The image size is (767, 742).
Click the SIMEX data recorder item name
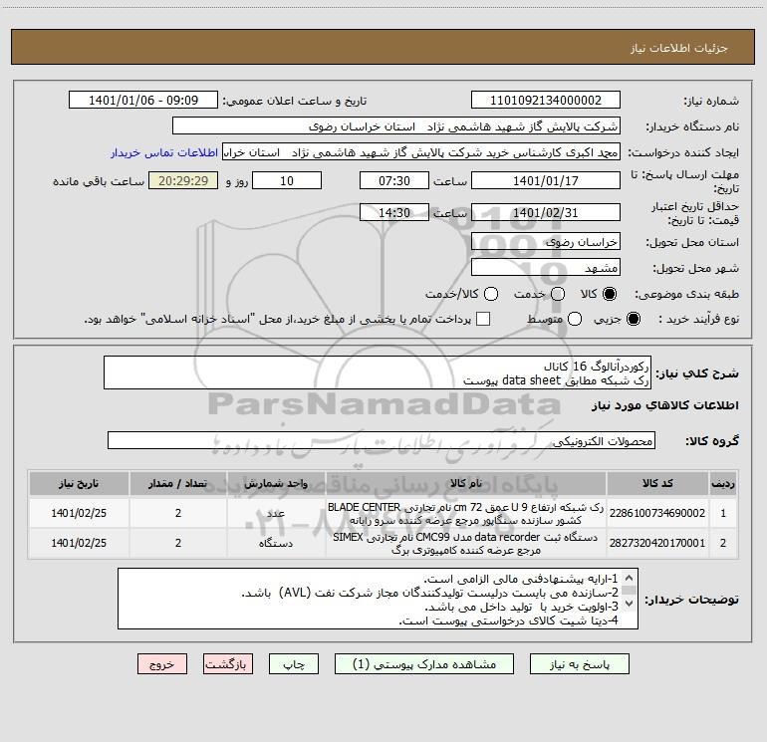(466, 544)
